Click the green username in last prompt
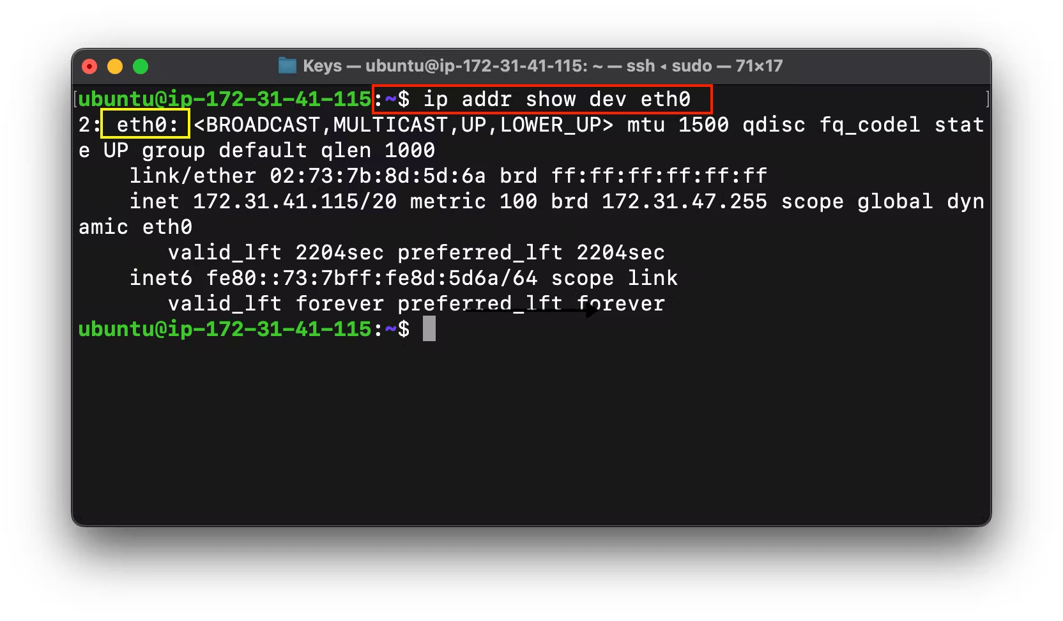The height and width of the screenshot is (621, 1063). point(225,329)
